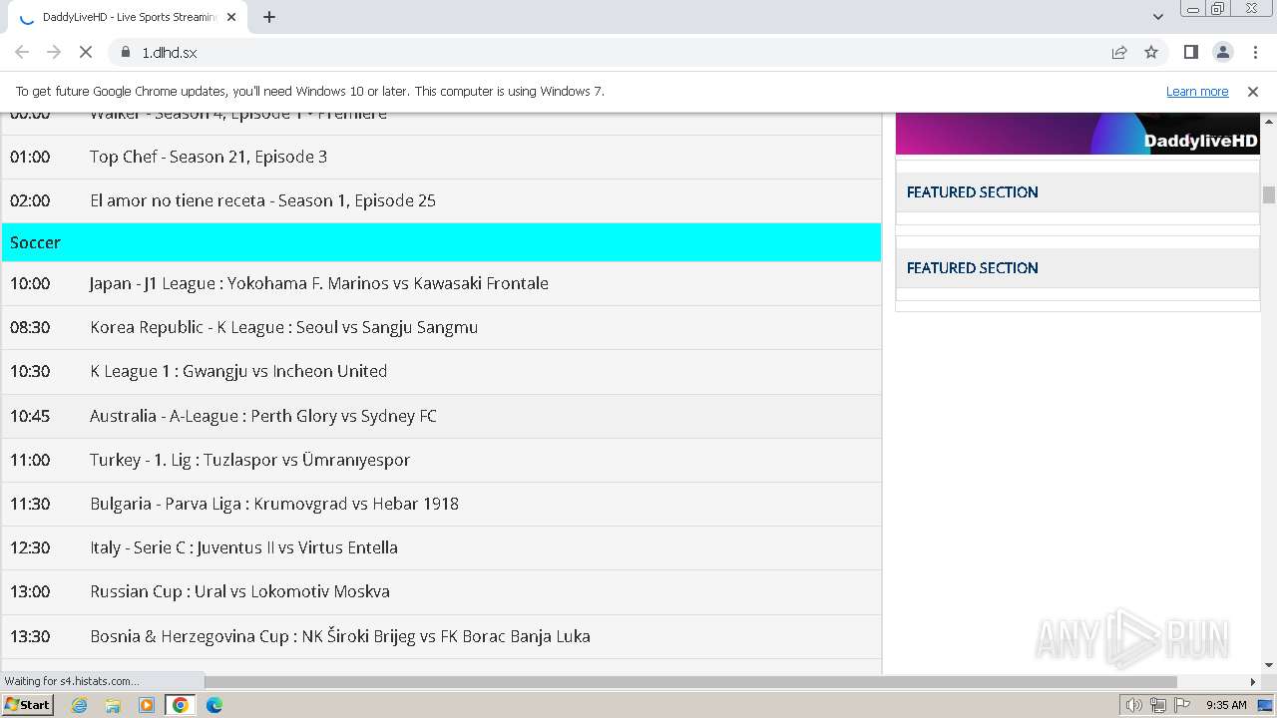This screenshot has height=718, width=1277.
Task: Click the Soccer category header
Action: coord(441,242)
